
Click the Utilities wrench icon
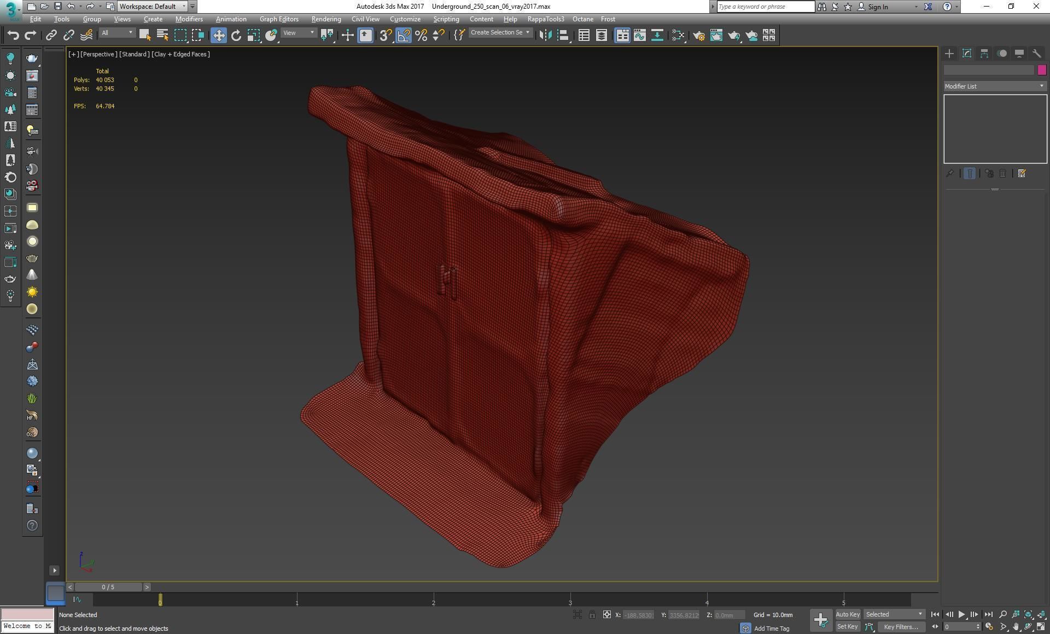pyautogui.click(x=1036, y=54)
